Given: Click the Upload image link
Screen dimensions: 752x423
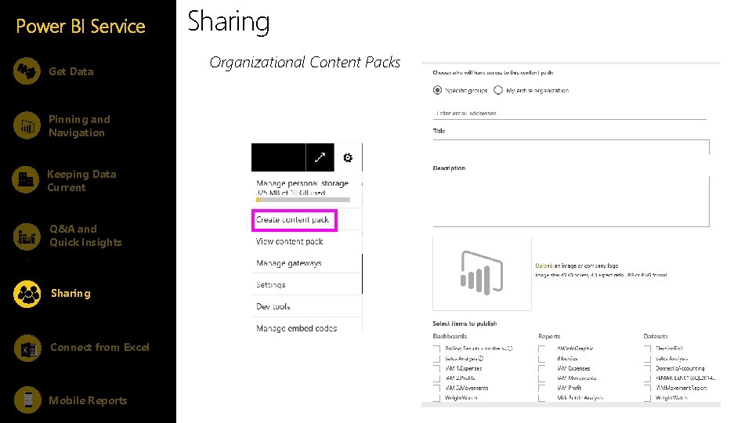Looking at the screenshot, I should pos(544,266).
